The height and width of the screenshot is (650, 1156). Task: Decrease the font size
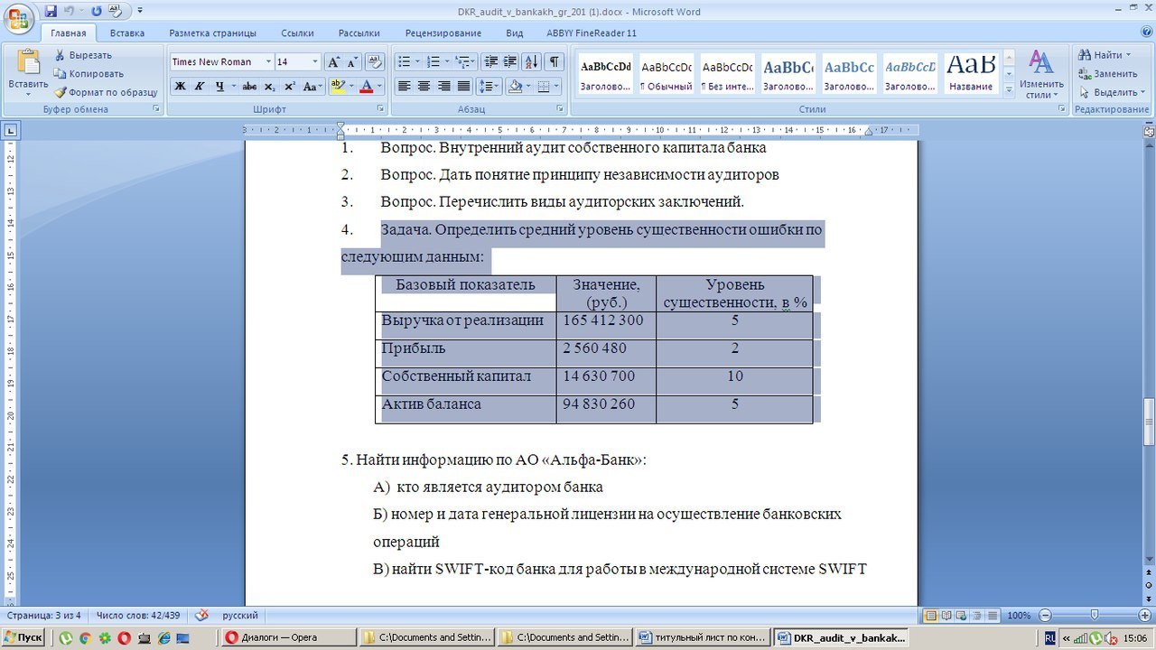point(351,62)
